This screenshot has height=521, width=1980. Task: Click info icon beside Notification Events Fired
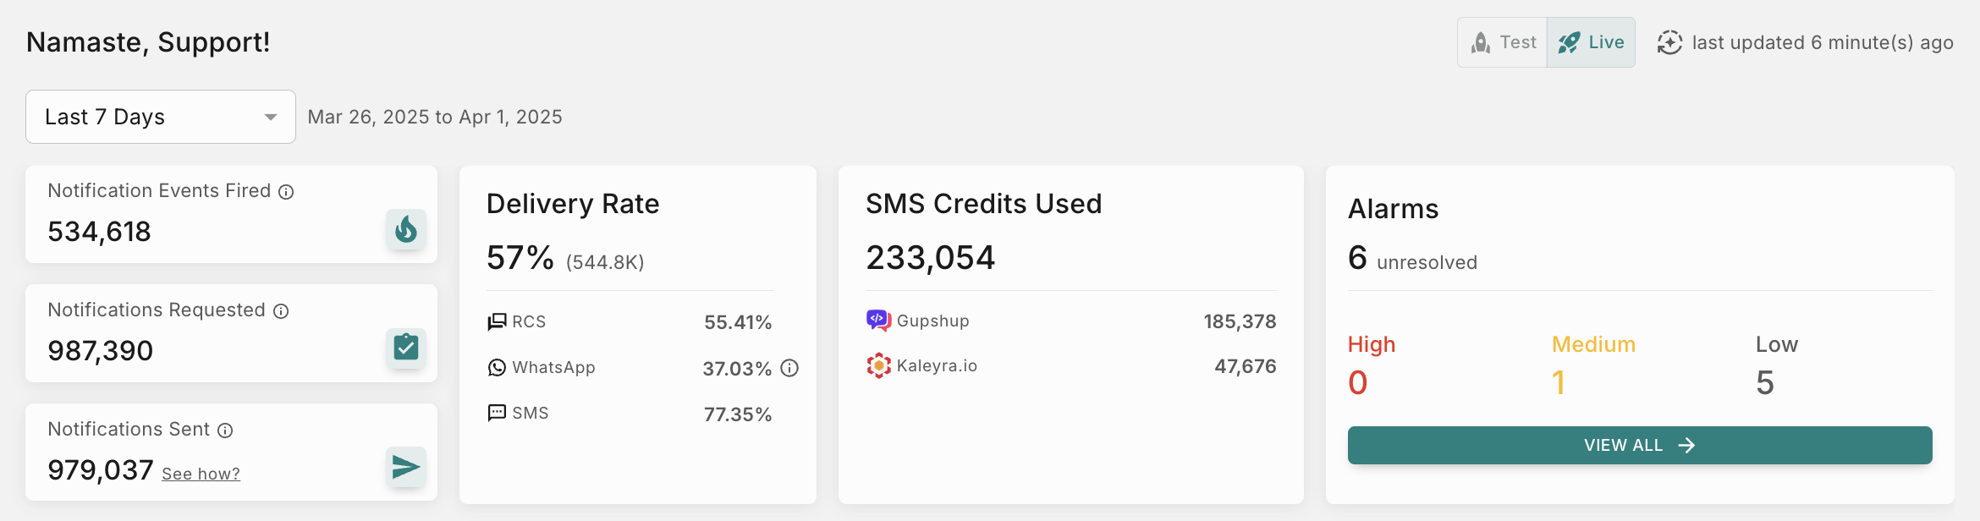[x=287, y=192]
